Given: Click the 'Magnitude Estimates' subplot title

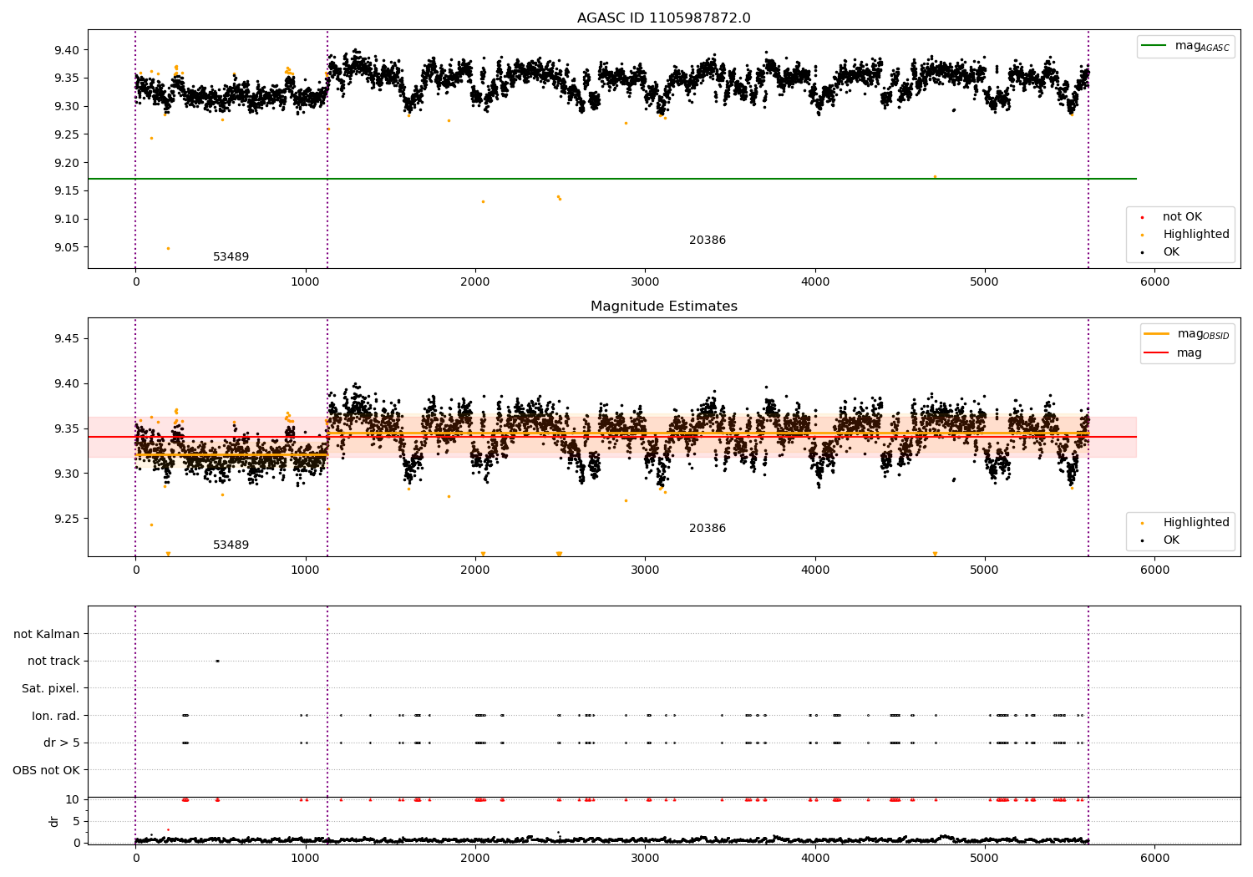Looking at the screenshot, I should pos(663,307).
